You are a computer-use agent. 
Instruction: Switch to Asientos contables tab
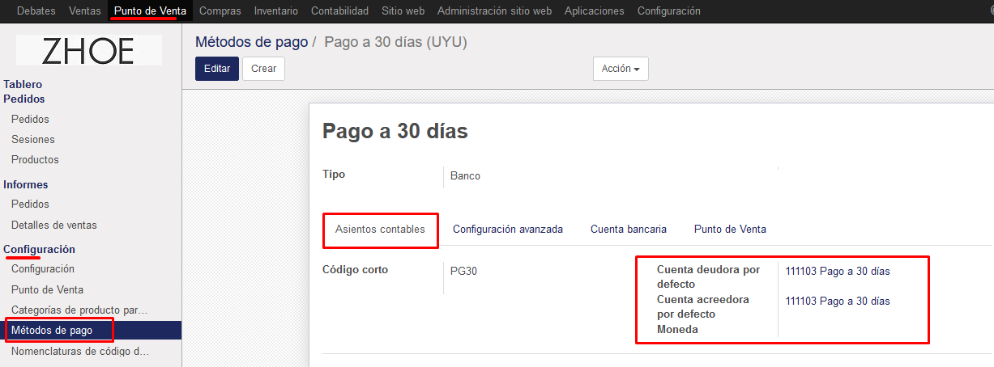380,230
